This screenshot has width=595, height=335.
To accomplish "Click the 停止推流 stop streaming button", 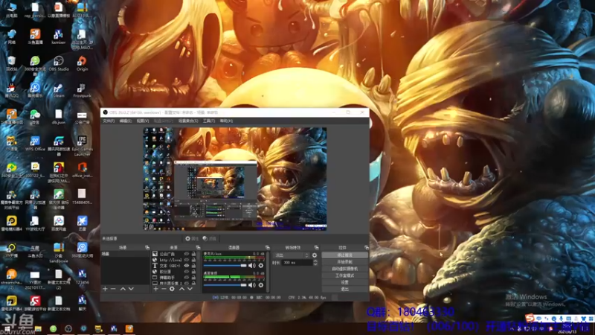I will click(344, 255).
